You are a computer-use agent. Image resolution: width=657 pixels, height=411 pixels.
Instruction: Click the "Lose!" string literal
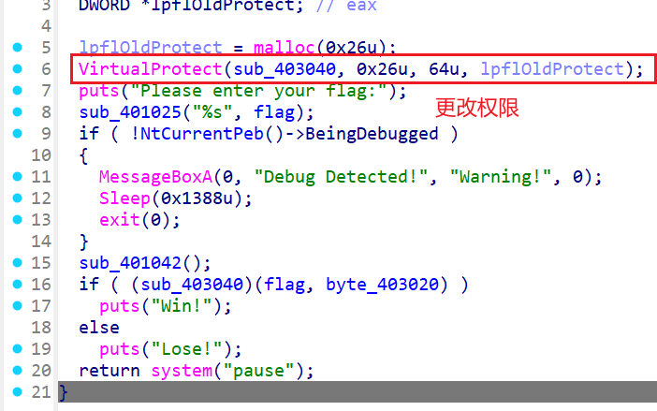pos(187,349)
